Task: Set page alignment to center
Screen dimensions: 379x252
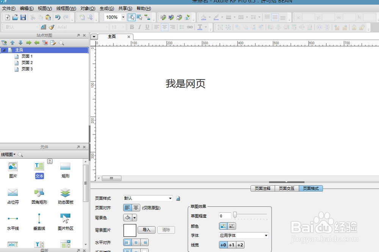Action: click(136, 208)
